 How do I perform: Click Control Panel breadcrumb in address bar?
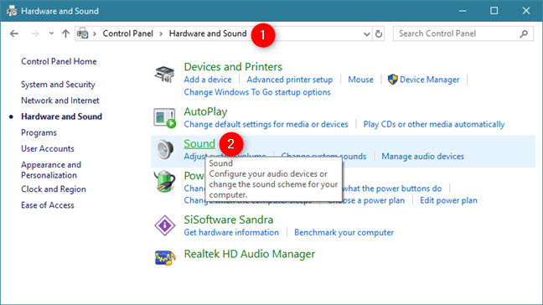point(127,34)
